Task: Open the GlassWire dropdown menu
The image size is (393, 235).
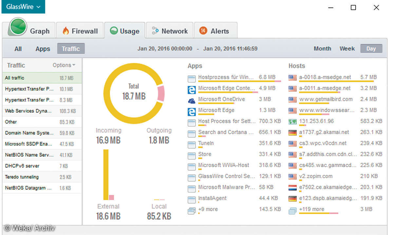Action: pyautogui.click(x=23, y=7)
